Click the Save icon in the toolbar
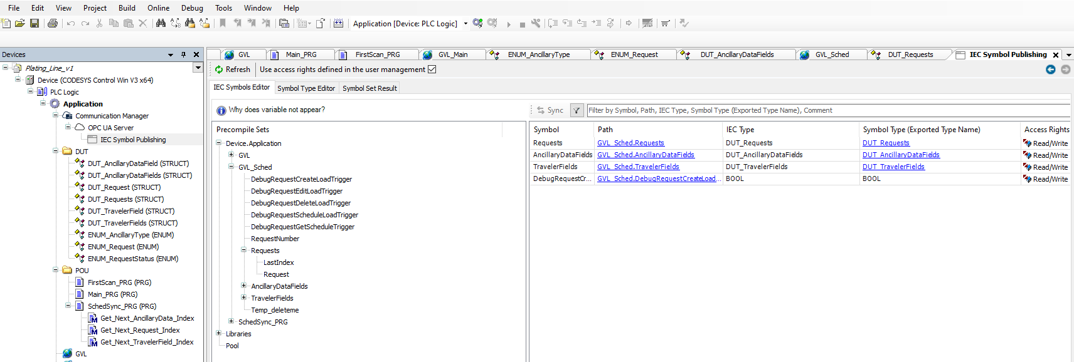Screen dimensions: 1074x362 click(x=35, y=23)
